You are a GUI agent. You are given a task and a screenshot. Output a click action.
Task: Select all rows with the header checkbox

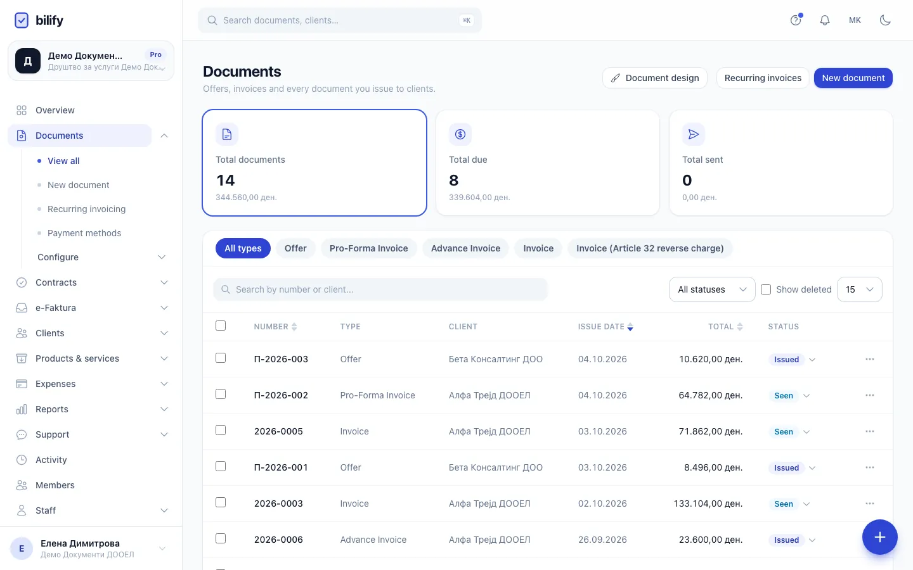pyautogui.click(x=221, y=326)
